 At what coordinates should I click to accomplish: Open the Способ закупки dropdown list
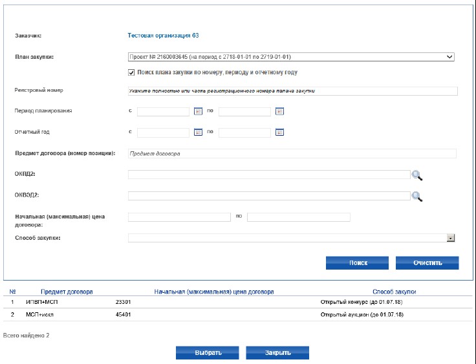[x=450, y=238]
